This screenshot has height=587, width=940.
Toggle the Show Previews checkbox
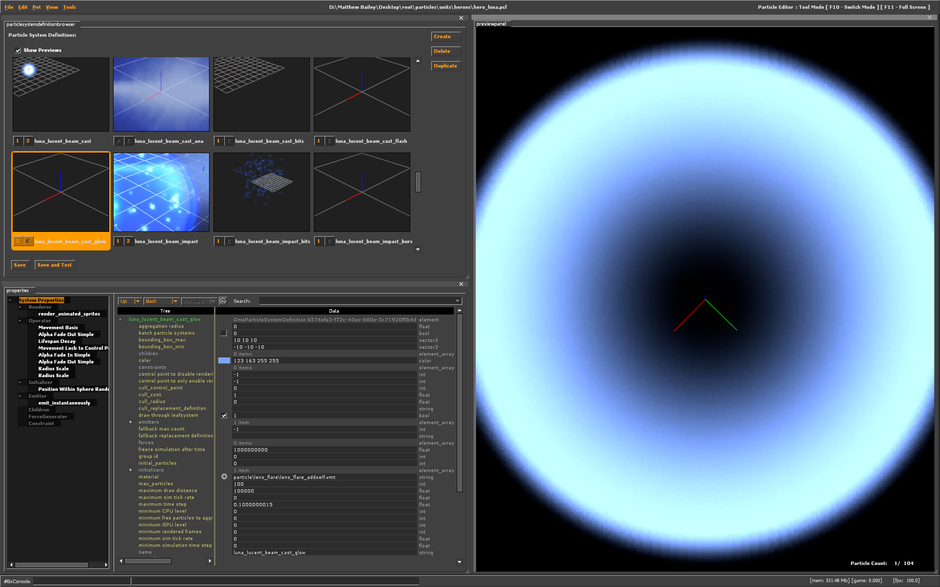point(18,50)
